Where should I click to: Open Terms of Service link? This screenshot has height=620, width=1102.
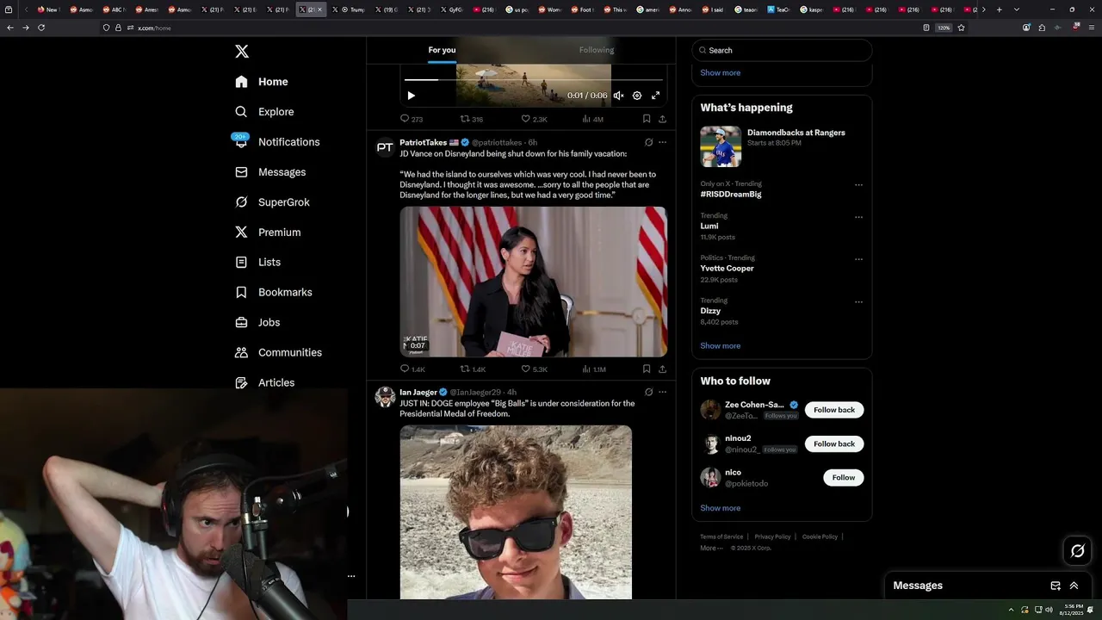point(721,536)
